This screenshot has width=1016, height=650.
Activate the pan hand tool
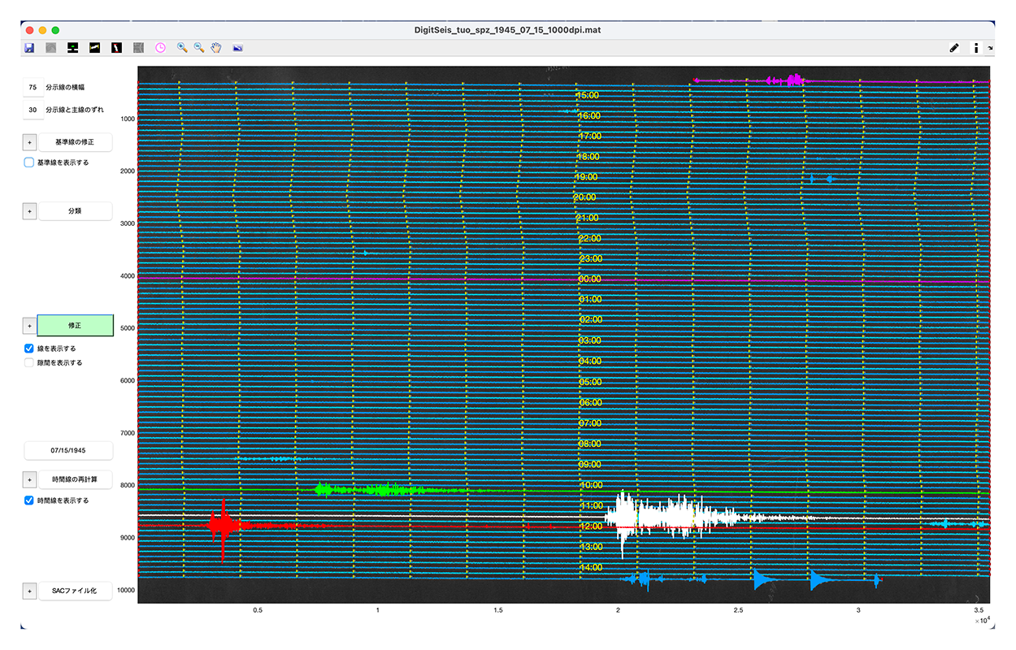[216, 48]
